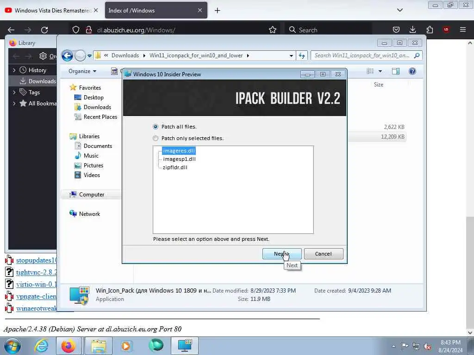Select imageres.dll in the file tree
The image size is (474, 355).
click(x=179, y=151)
